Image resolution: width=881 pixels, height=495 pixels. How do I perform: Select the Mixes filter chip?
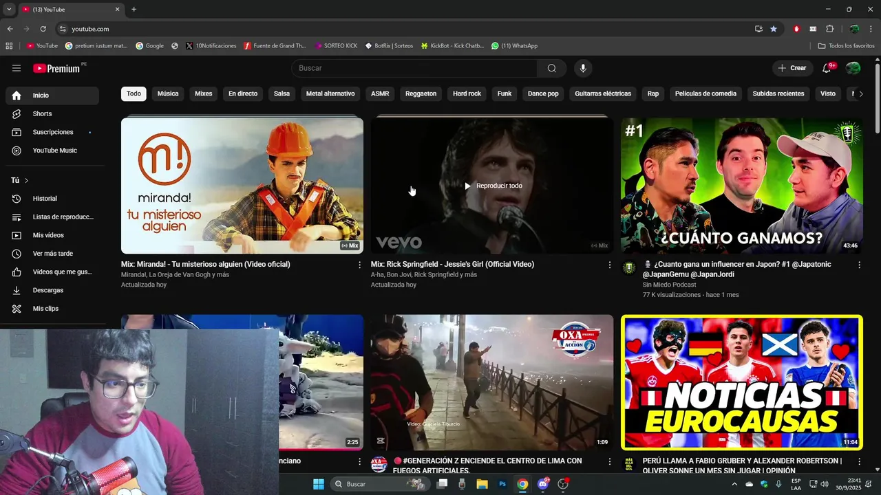tap(204, 93)
